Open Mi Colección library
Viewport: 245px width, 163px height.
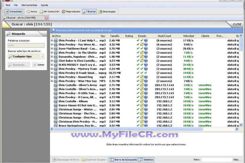(x=49, y=12)
